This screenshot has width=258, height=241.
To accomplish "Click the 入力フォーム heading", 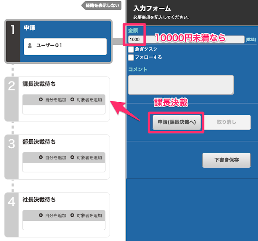I will tap(152, 8).
